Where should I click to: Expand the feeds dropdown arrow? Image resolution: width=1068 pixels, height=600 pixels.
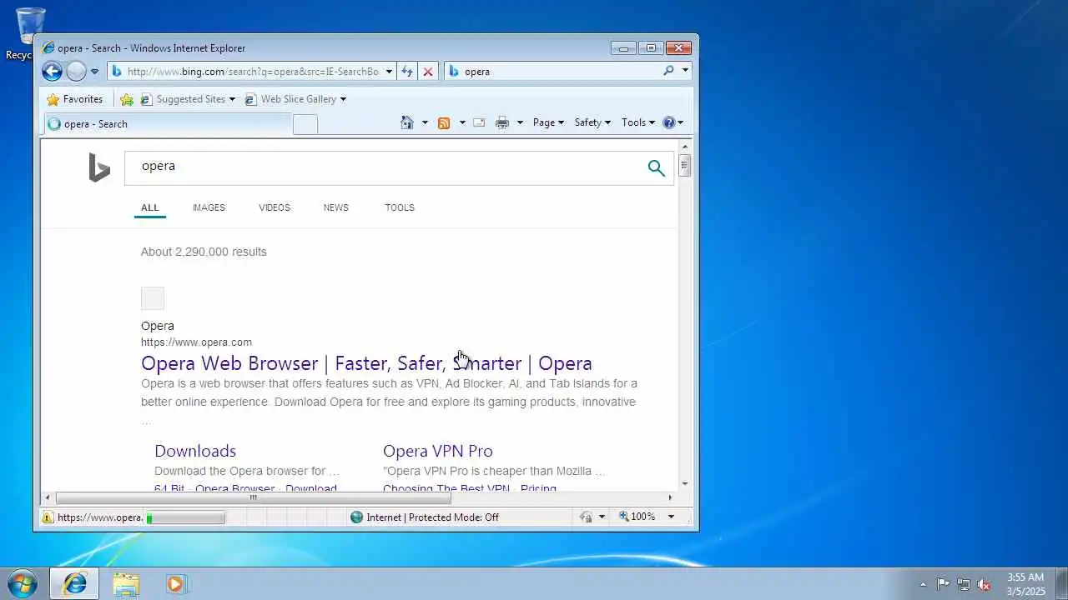[462, 122]
